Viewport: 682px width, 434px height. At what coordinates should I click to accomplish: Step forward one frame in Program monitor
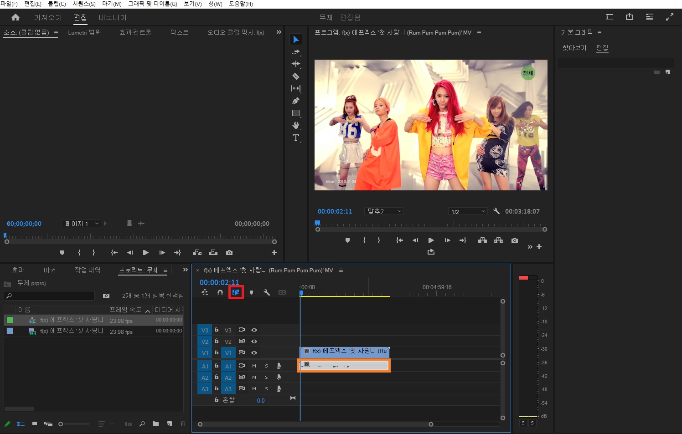pos(447,240)
